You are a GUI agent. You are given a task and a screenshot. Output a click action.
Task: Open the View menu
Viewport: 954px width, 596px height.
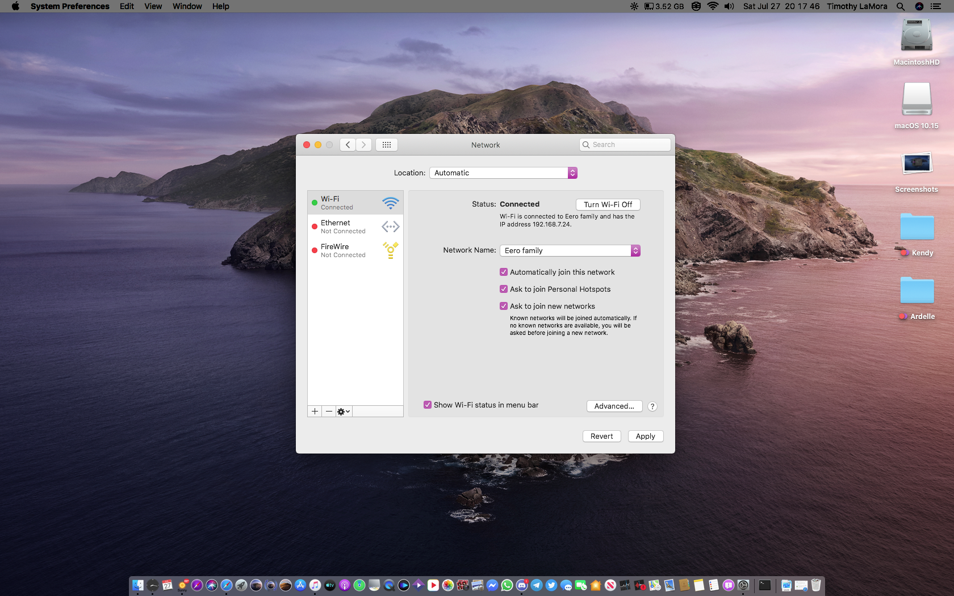tap(153, 6)
